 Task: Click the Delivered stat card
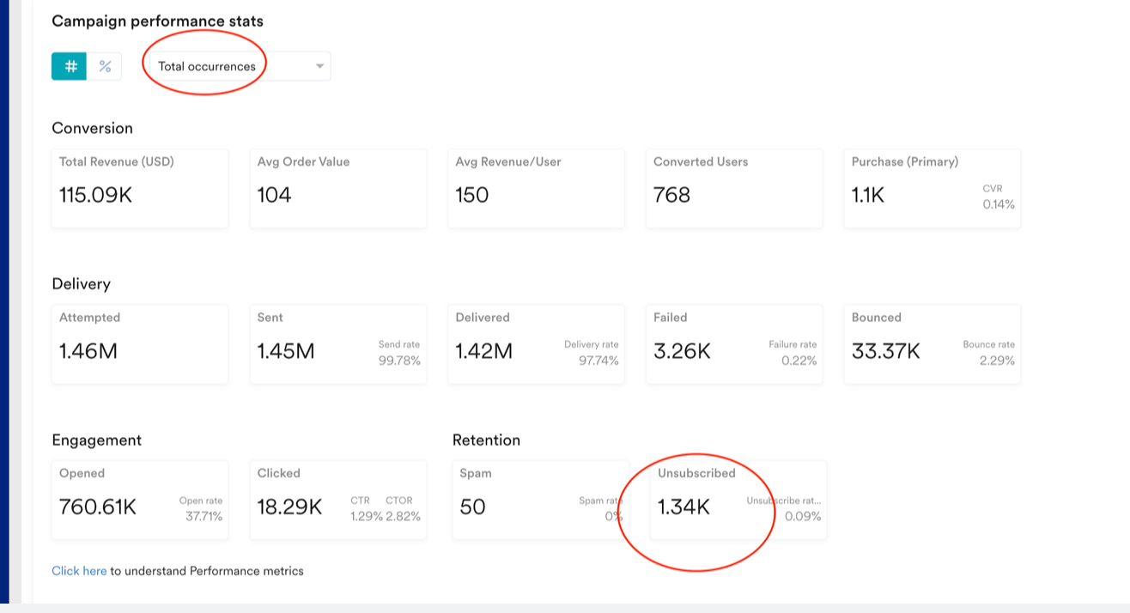[536, 343]
